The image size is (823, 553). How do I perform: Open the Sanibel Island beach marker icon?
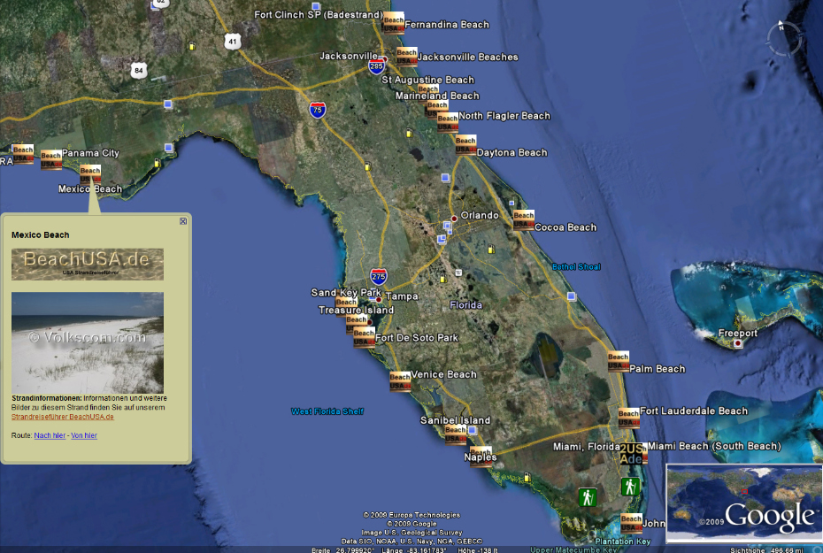point(456,434)
